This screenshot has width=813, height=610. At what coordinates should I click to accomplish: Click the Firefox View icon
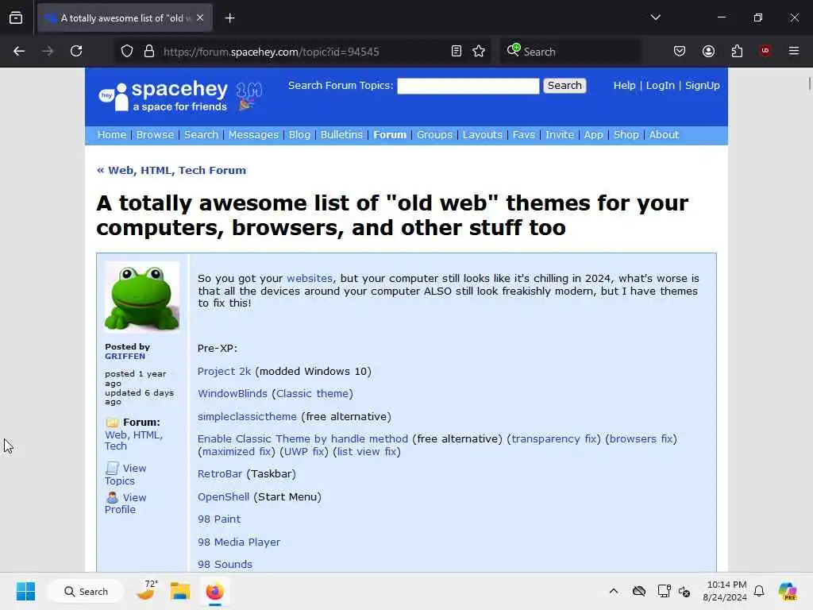click(x=16, y=18)
